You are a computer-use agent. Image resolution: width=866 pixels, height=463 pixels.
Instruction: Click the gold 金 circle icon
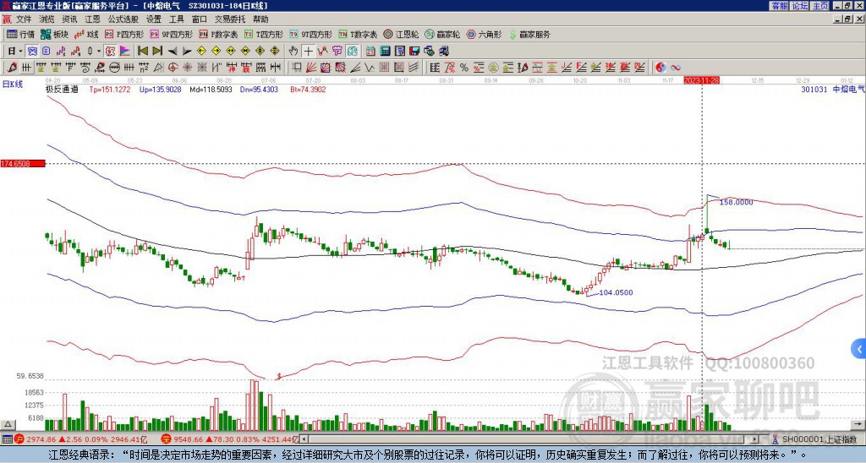coord(493,68)
